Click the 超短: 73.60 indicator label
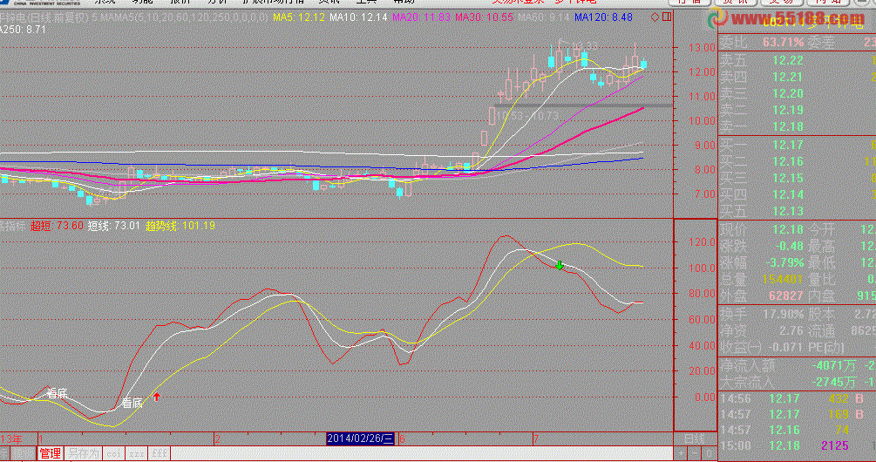 click(x=57, y=226)
